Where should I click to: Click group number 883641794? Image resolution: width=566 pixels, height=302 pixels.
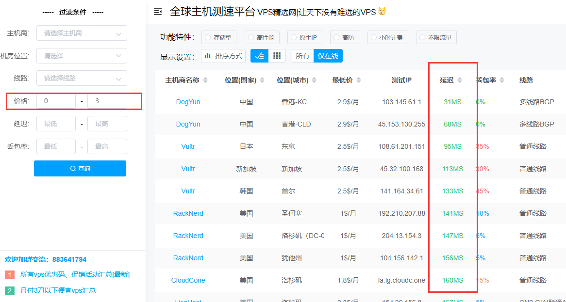coord(69,259)
